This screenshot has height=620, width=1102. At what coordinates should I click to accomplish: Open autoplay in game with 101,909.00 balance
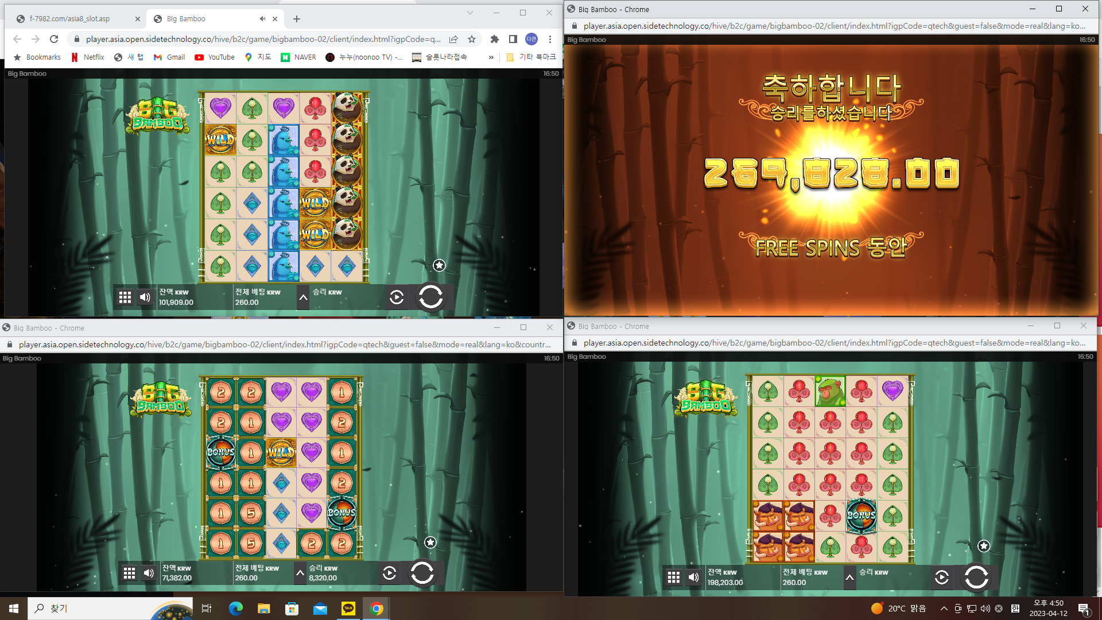tap(397, 297)
